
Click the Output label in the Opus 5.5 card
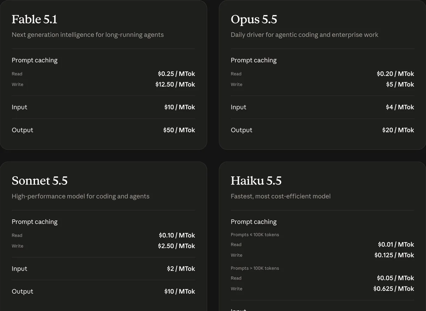pyautogui.click(x=241, y=130)
